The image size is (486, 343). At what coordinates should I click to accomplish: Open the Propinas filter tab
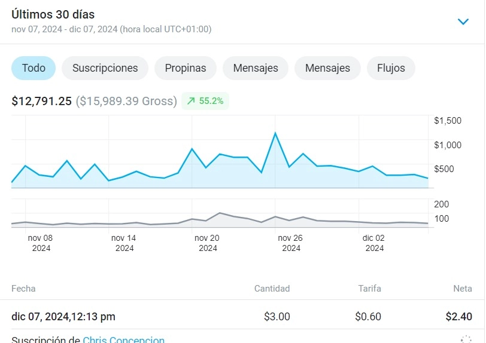(186, 68)
